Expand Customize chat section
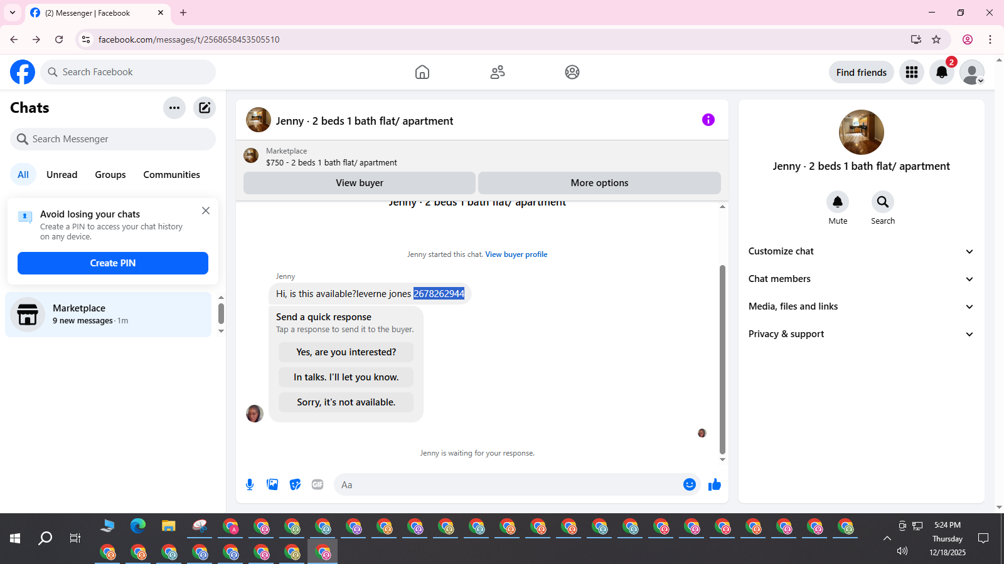 point(861,251)
